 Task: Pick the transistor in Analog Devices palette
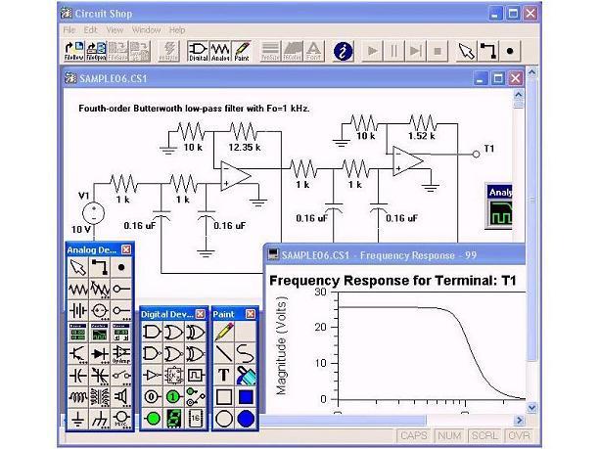pos(78,354)
